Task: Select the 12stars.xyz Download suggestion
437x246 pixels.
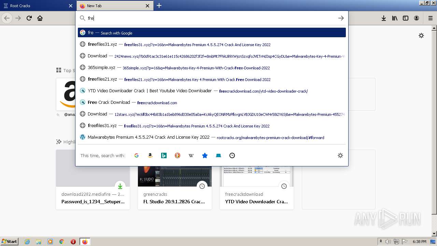Action: [x=212, y=114]
